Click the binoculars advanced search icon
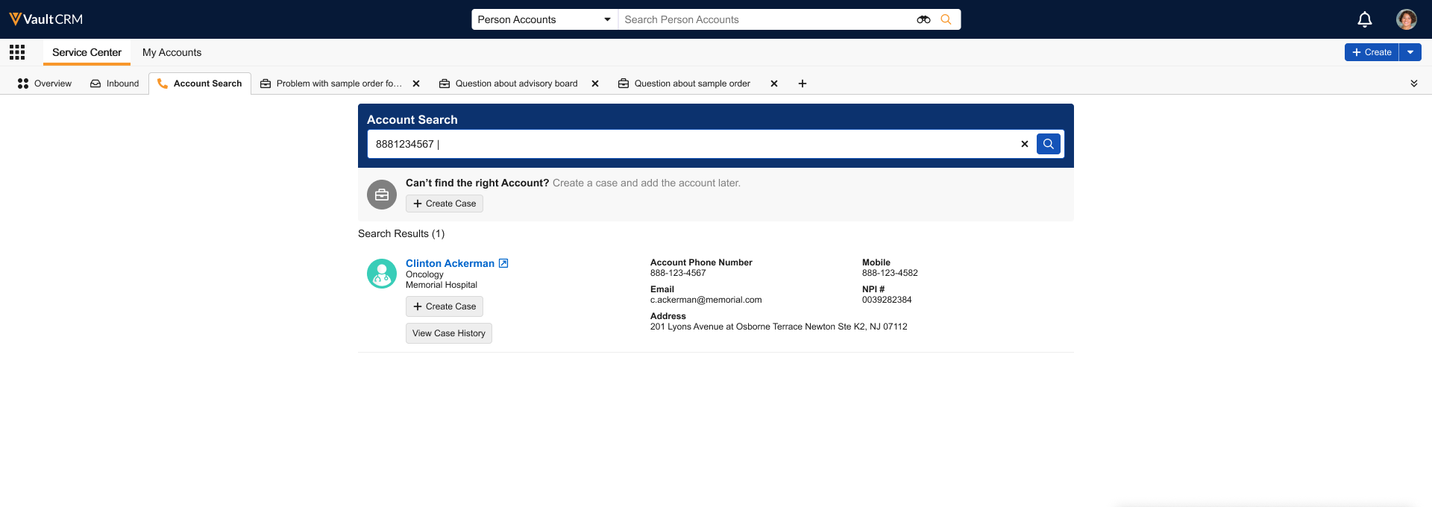1432x507 pixels. click(x=923, y=19)
